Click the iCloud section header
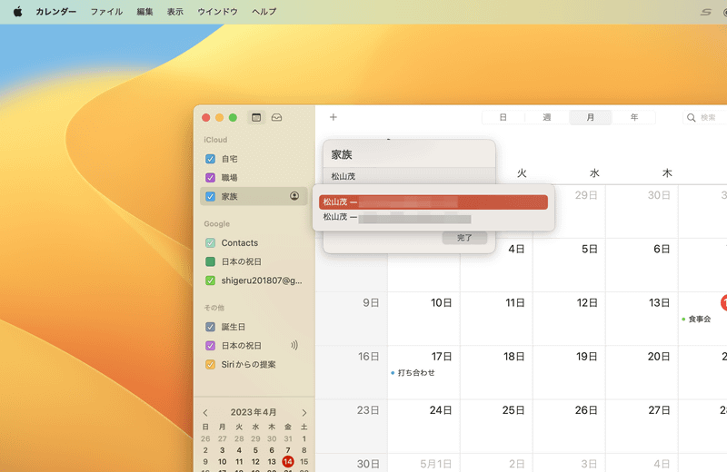 pyautogui.click(x=215, y=140)
